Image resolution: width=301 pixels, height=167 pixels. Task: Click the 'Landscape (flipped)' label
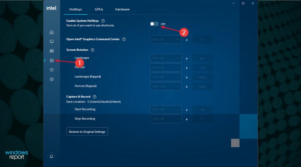(88, 76)
